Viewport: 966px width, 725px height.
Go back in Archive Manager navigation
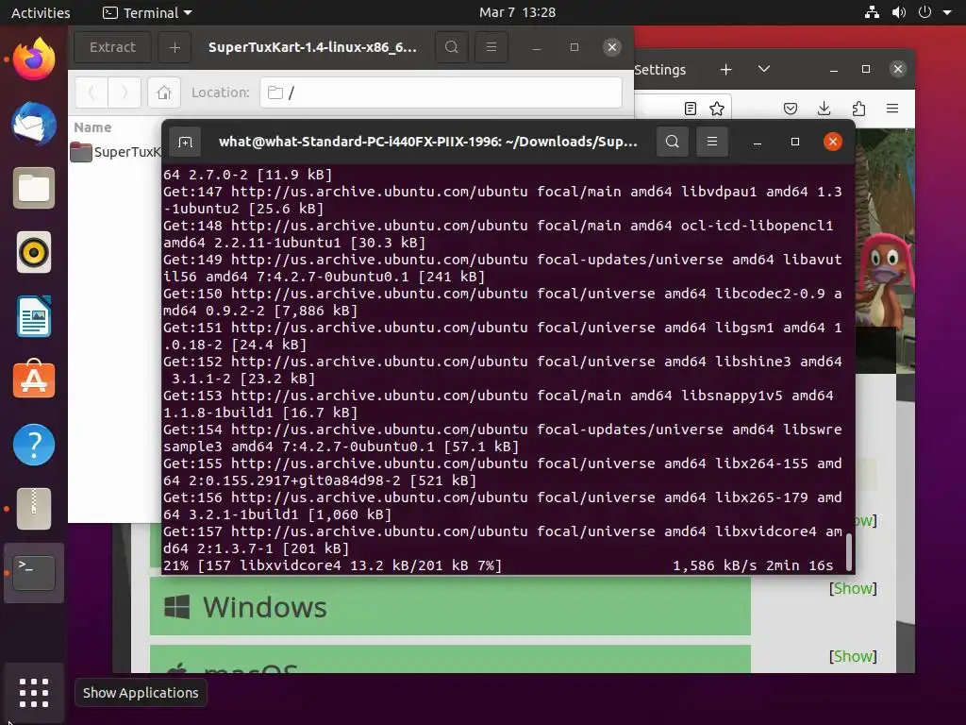tap(92, 93)
